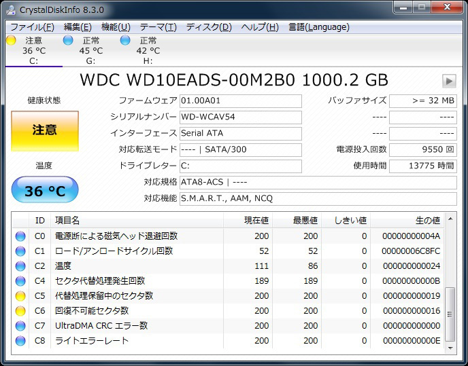Click the scroll down arrow of attribute list
The height and width of the screenshot is (366, 468).
pyautogui.click(x=450, y=348)
